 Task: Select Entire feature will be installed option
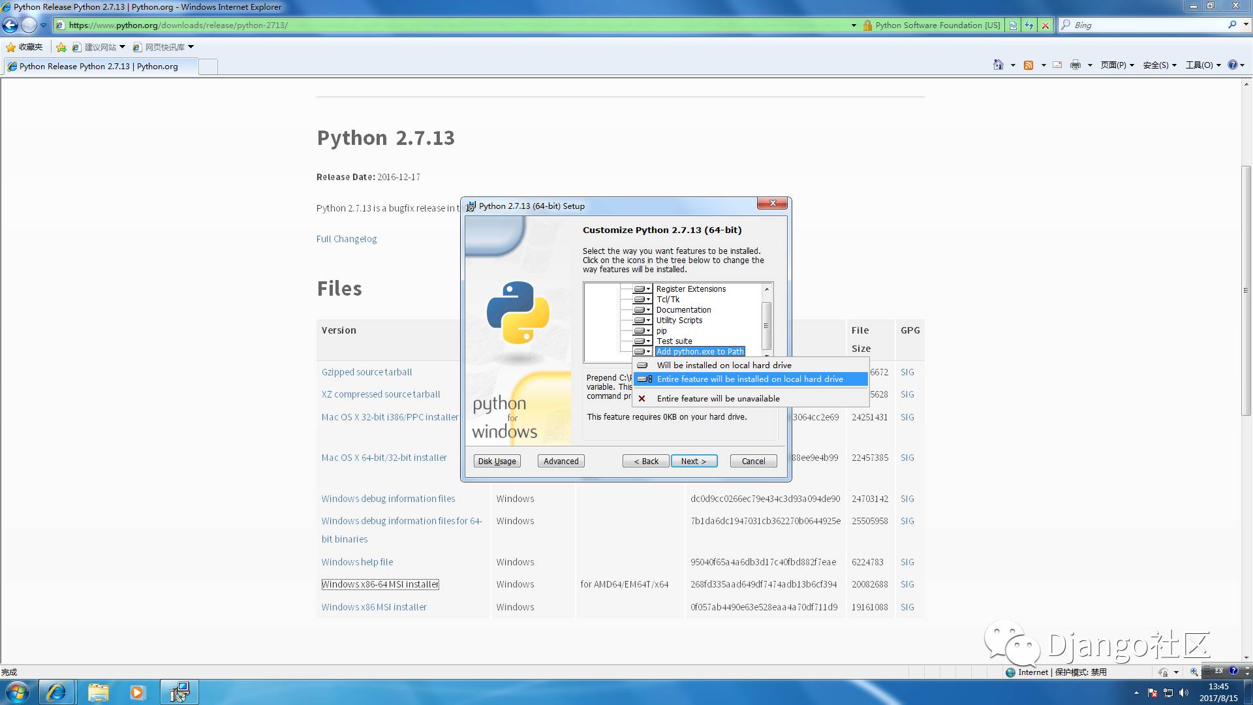pos(750,379)
